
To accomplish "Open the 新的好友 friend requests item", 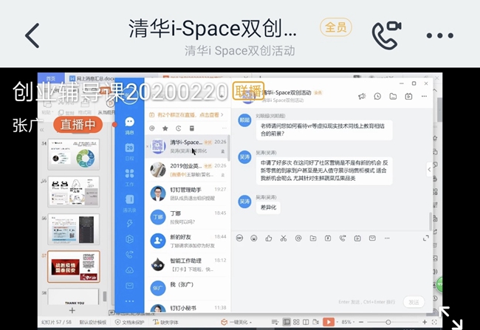I will pos(188,241).
